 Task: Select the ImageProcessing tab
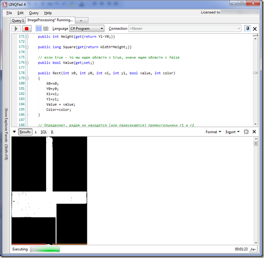[x=50, y=20]
